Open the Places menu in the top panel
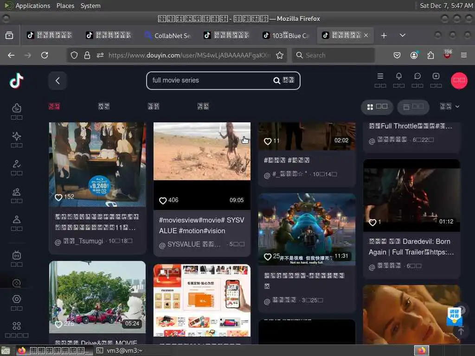 pos(65,6)
